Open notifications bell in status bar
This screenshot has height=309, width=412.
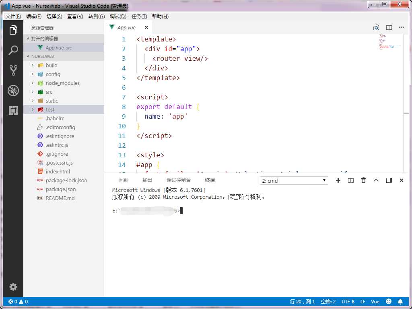[400, 302]
